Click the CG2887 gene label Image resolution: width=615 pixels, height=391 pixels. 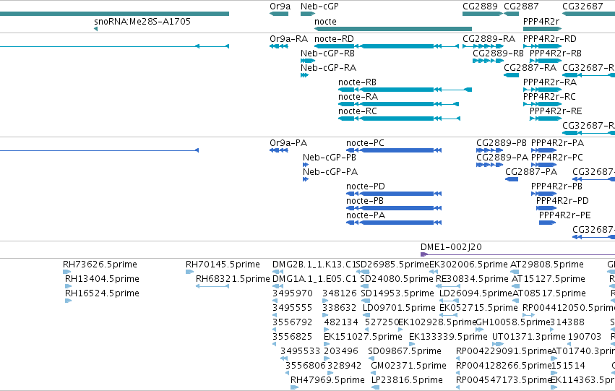click(521, 7)
